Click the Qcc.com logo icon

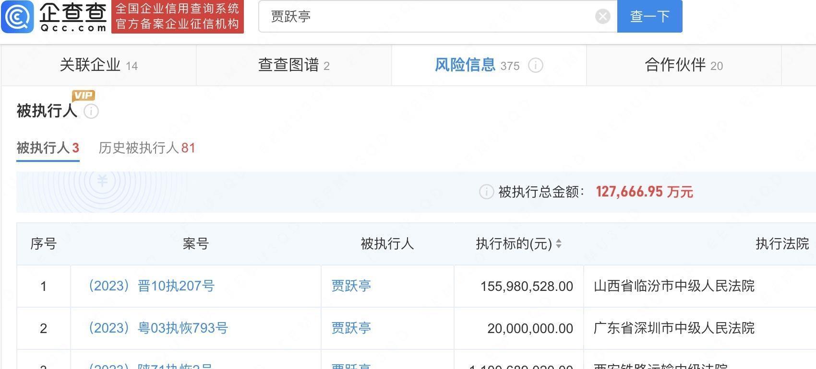point(18,17)
